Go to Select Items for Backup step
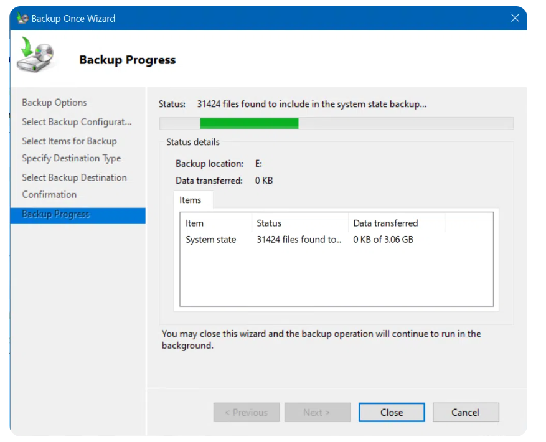Image resolution: width=546 pixels, height=442 pixels. [69, 141]
